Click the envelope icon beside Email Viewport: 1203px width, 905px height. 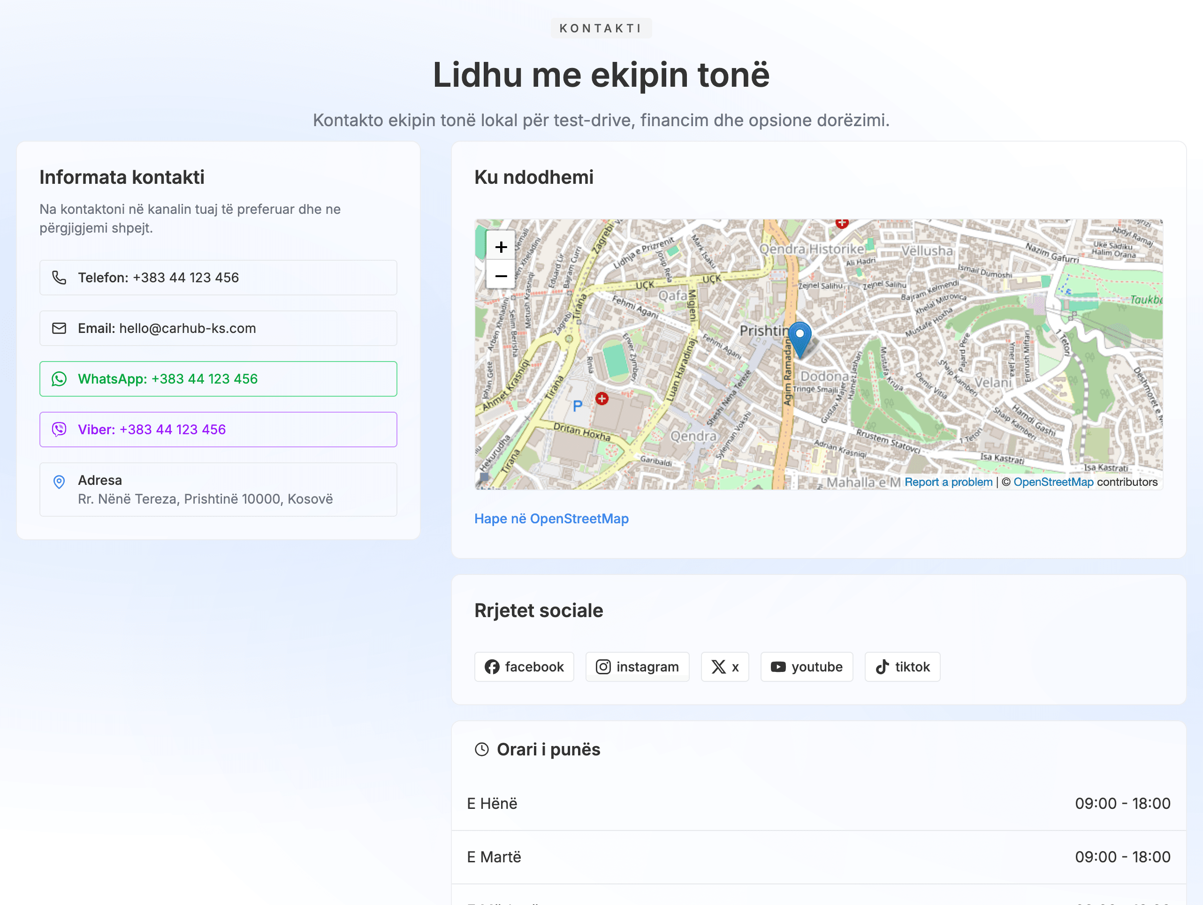59,328
